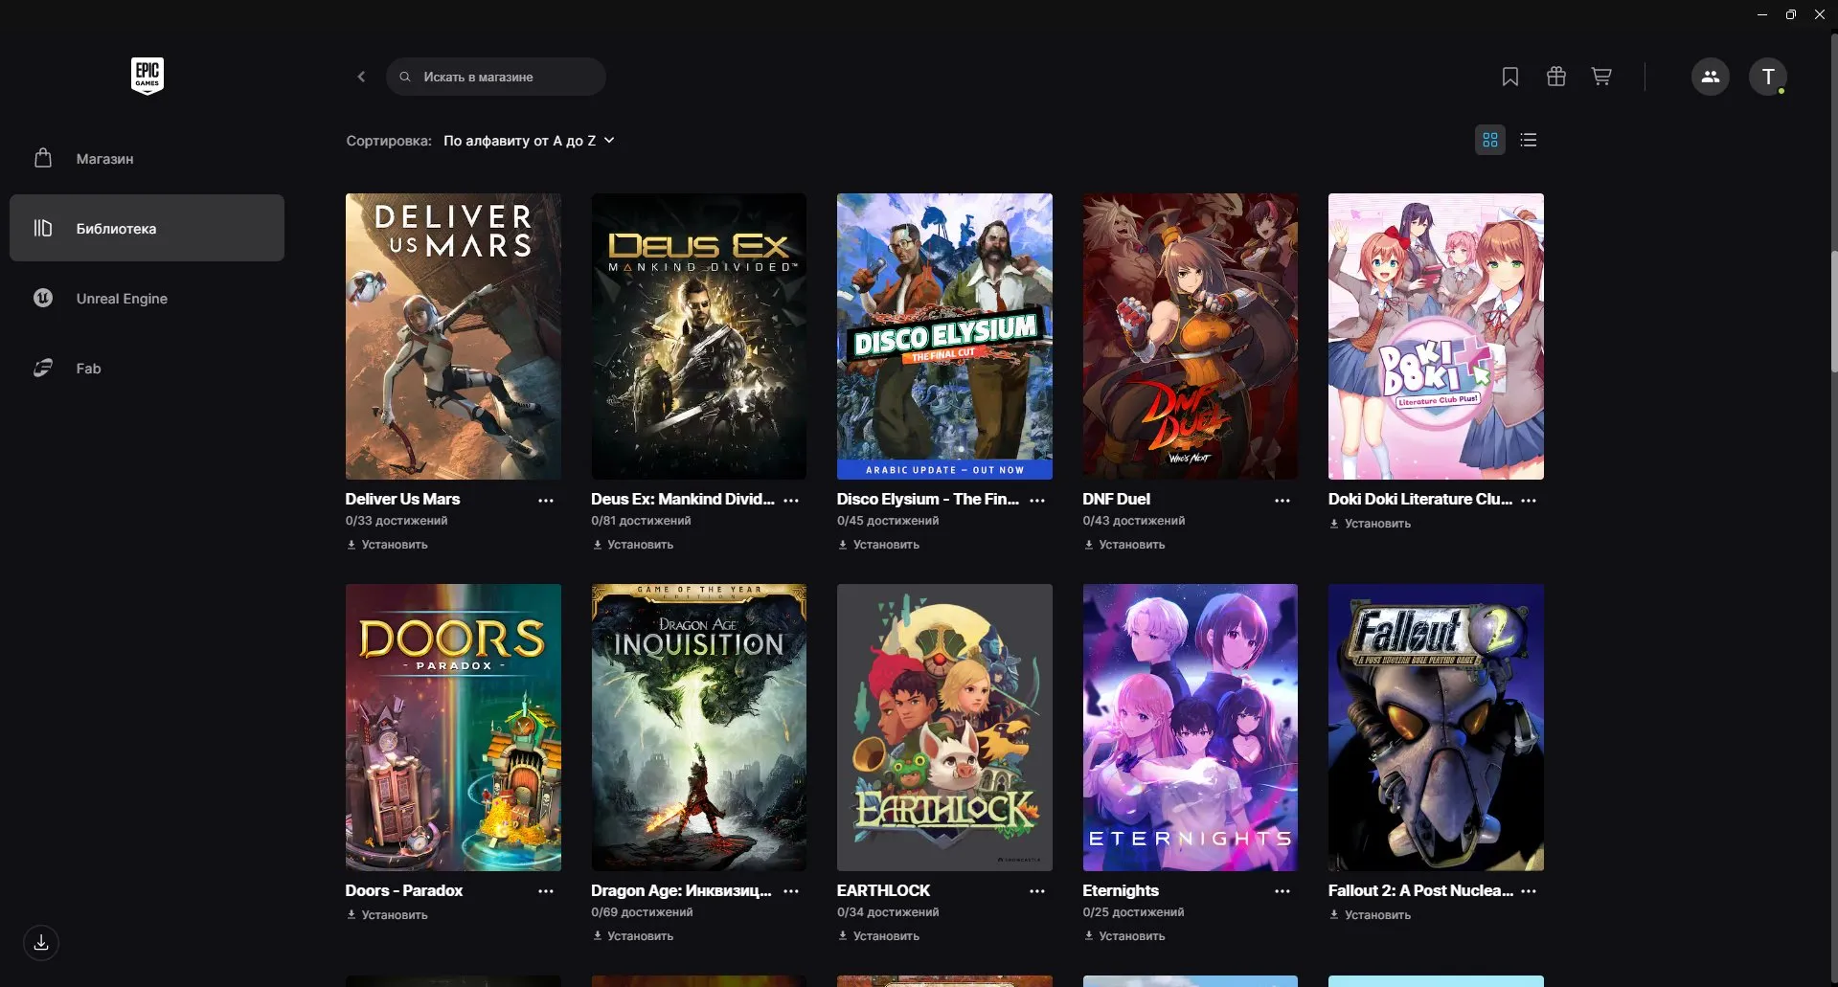
Task: Open the profile avatar T
Action: [x=1768, y=77]
